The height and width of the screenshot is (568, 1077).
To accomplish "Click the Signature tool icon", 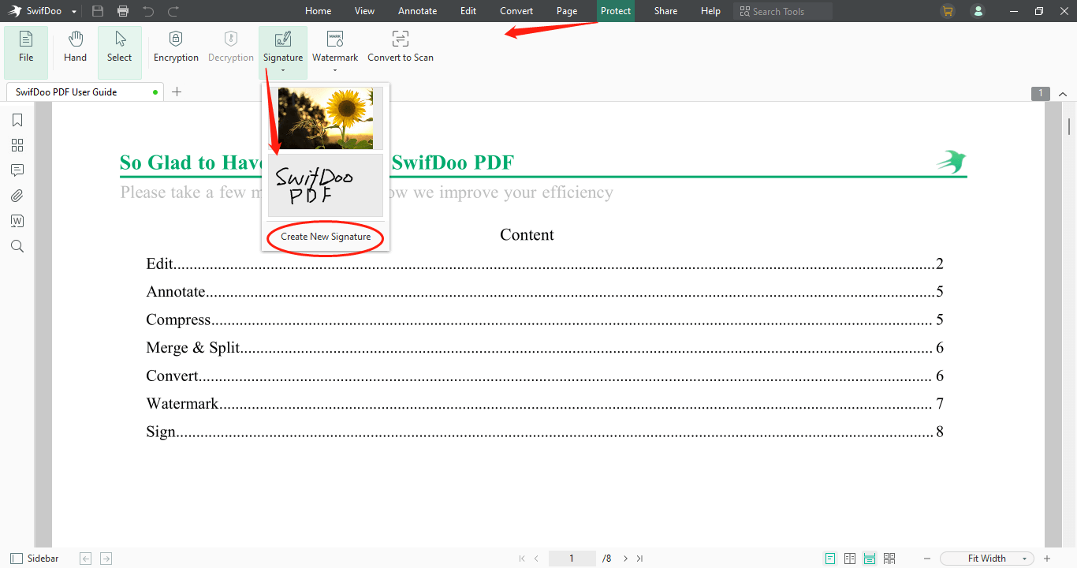I will (x=283, y=39).
